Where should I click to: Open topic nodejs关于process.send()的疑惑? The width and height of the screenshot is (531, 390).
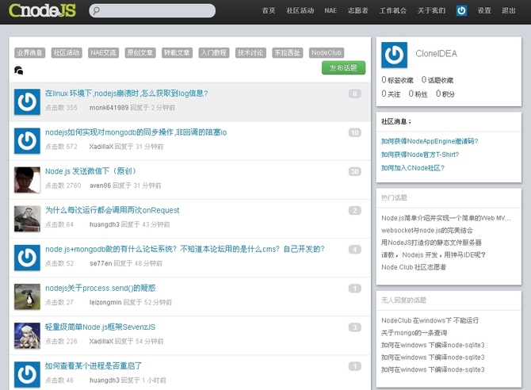pos(100,288)
